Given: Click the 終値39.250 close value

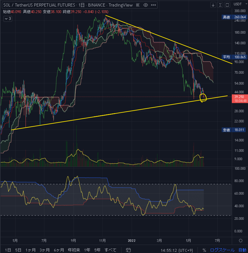Looking at the screenshot, I should (72, 12).
